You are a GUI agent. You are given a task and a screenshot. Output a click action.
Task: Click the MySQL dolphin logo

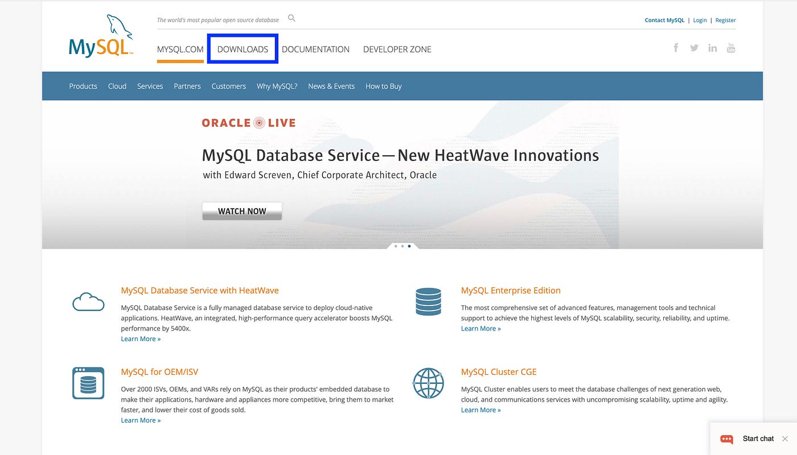(x=101, y=35)
